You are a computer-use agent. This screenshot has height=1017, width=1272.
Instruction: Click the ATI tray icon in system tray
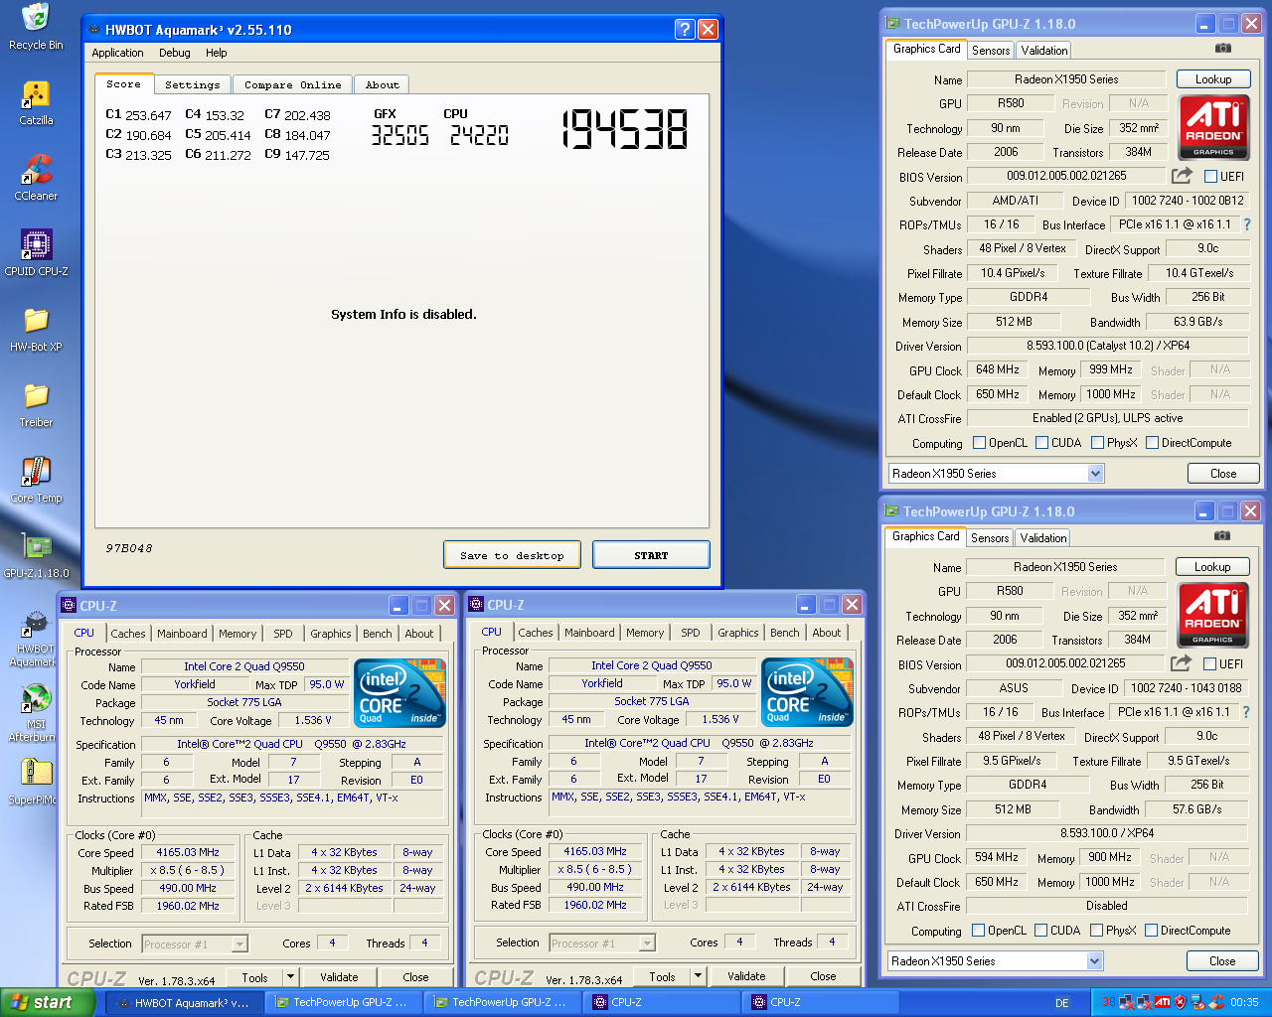click(1162, 1003)
